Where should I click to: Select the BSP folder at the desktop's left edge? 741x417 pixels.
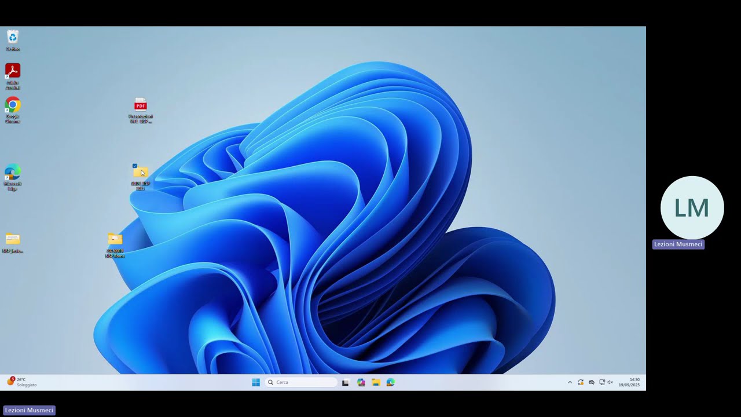tap(13, 243)
